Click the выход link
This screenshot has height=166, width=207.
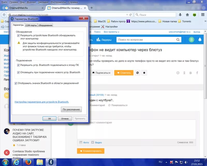(197, 32)
